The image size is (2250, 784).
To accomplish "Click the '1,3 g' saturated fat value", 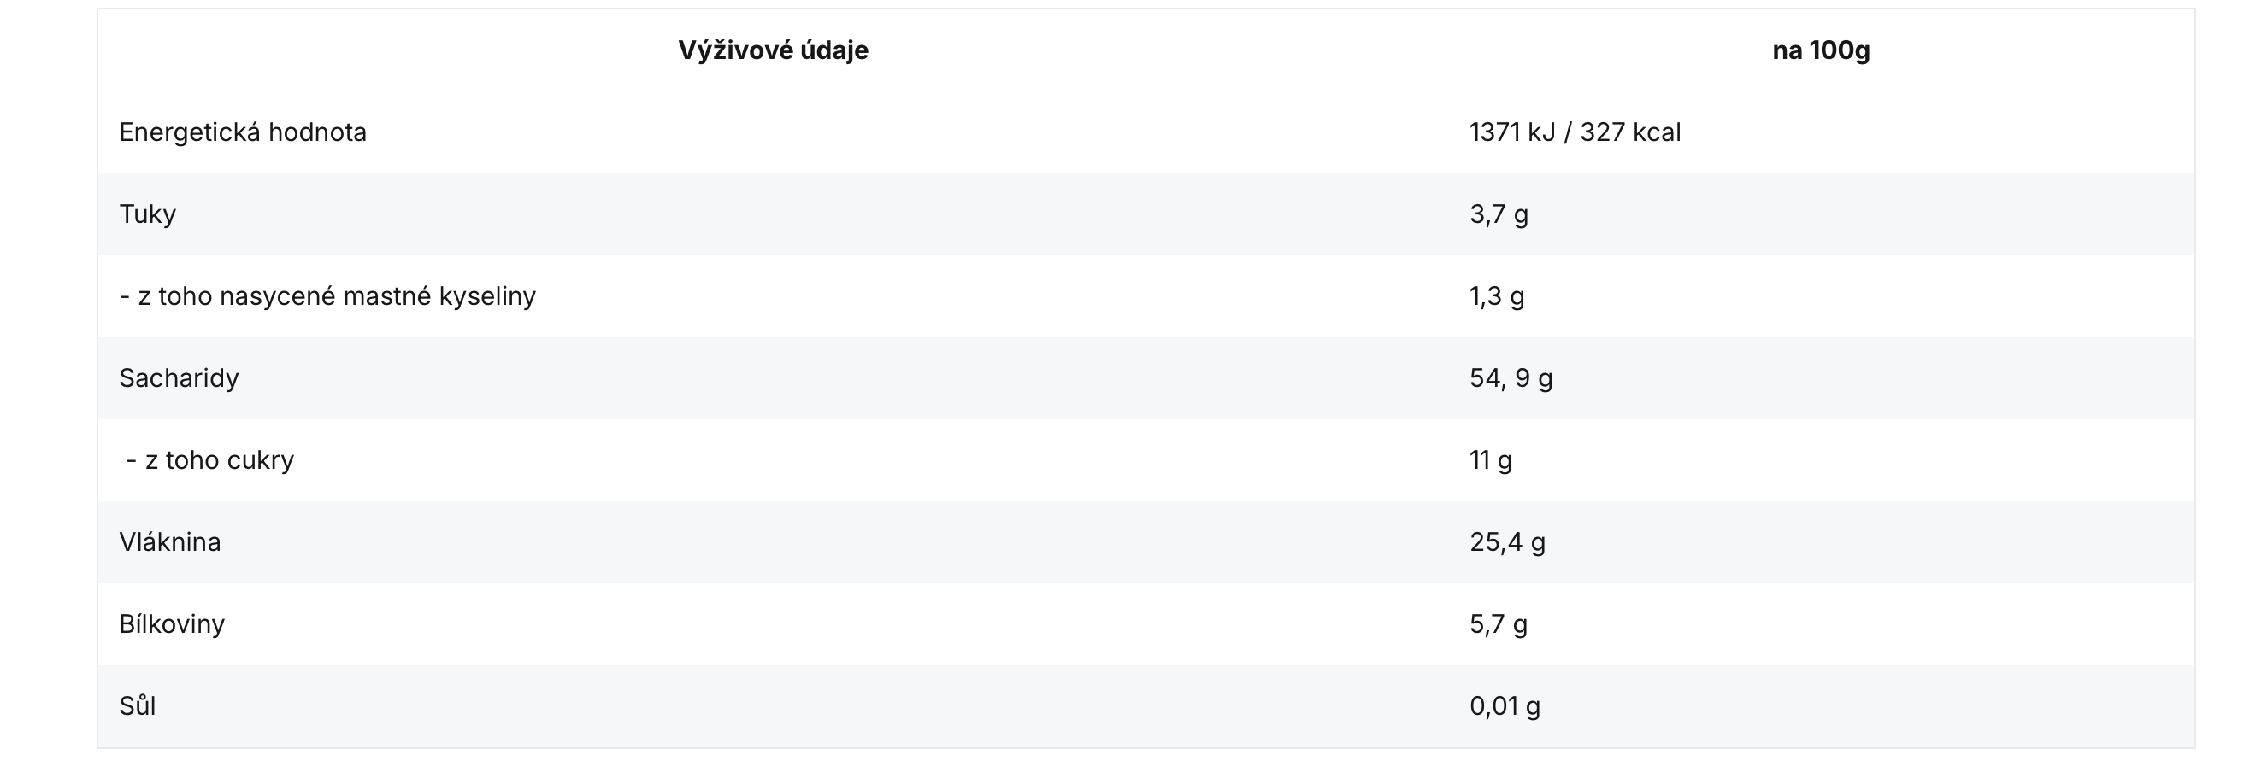I will click(x=1497, y=297).
